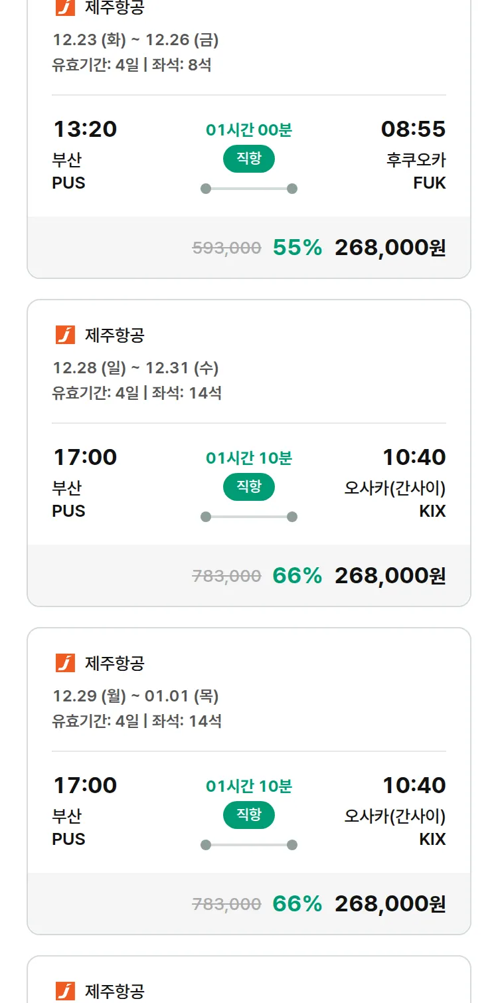Select the 268,000원 price on Fukuoka flight
Screen dimensions: 498x1003
390,248
